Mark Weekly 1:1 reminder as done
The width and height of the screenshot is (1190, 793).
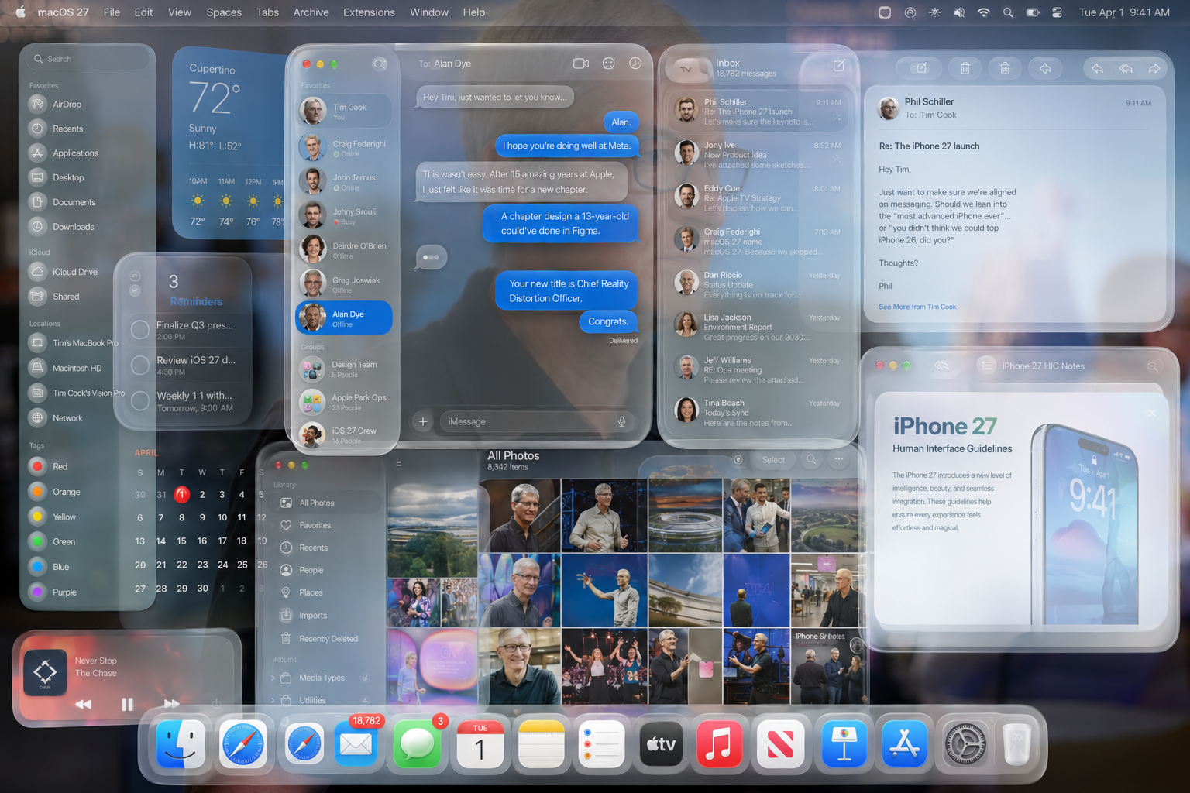[x=140, y=400]
